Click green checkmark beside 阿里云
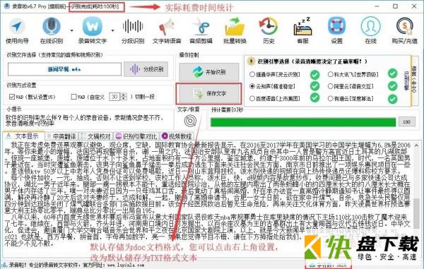Viewport: 424px width, 269px height. point(393,86)
